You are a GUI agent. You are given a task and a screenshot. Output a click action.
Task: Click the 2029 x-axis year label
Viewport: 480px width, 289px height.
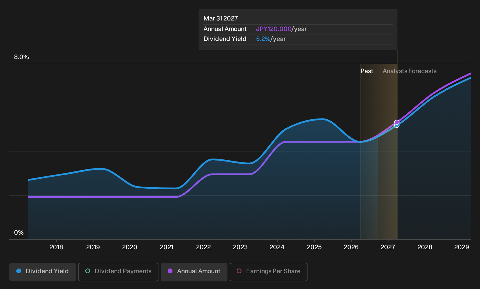(x=462, y=247)
